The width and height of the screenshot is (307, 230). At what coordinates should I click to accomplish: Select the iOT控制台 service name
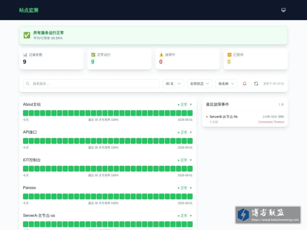[x=32, y=160]
